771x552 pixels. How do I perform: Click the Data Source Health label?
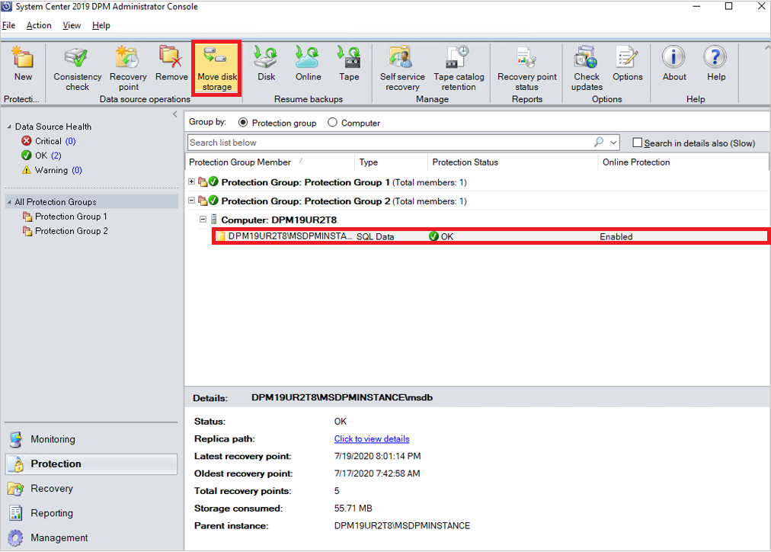click(x=53, y=127)
